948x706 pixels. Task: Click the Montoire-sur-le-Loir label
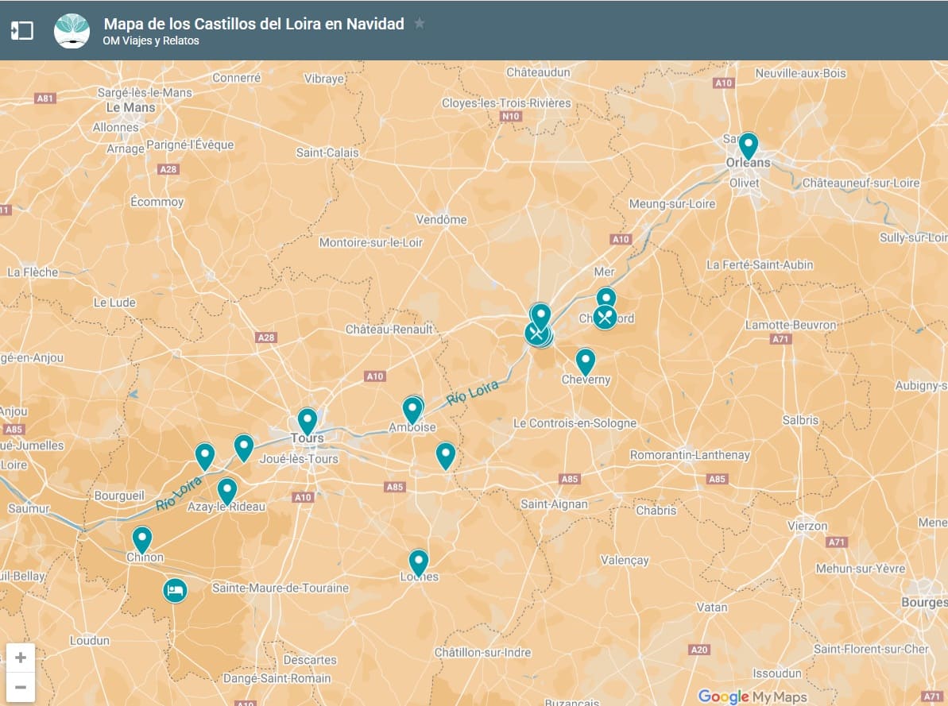click(370, 242)
